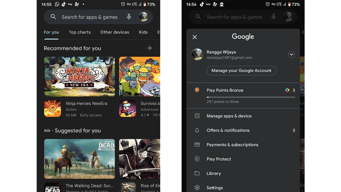Expand account switcher chevron beside Rangga Wijaya
Screen dimensions: 341x192
[x=291, y=54]
